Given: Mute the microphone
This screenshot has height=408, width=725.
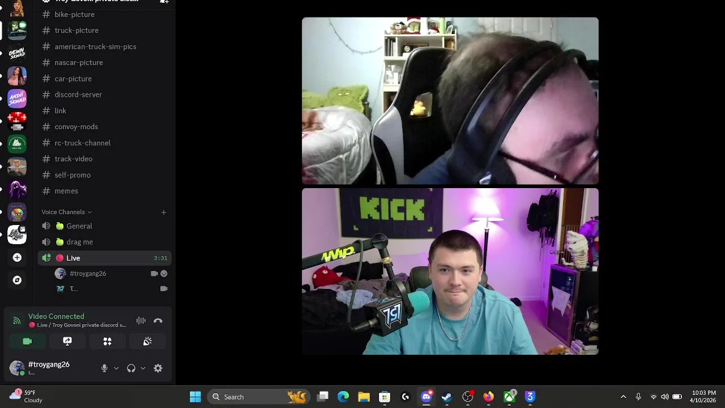Looking at the screenshot, I should pos(104,368).
